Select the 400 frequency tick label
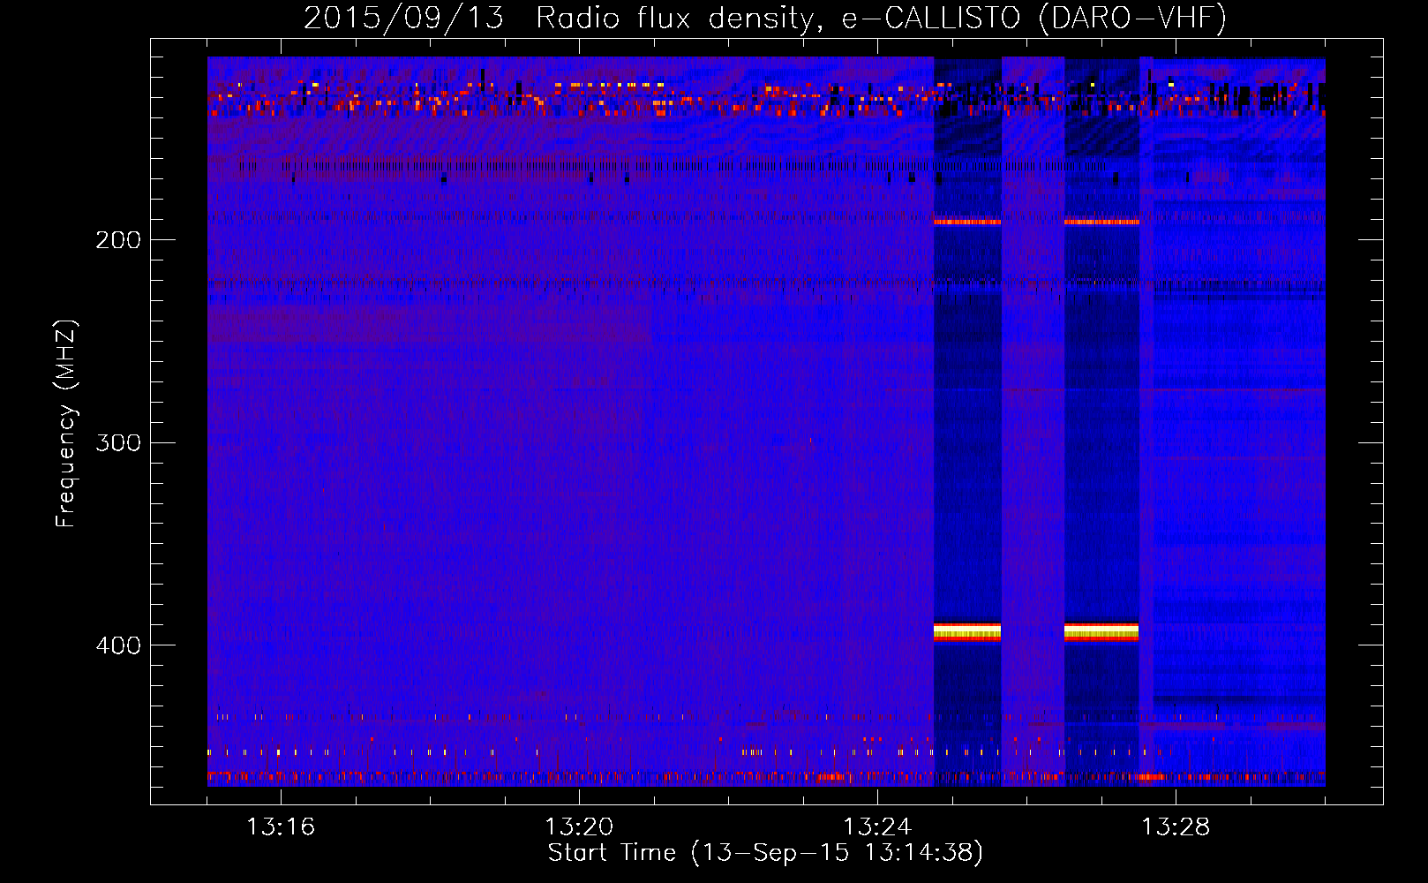This screenshot has height=883, width=1428. pyautogui.click(x=117, y=645)
